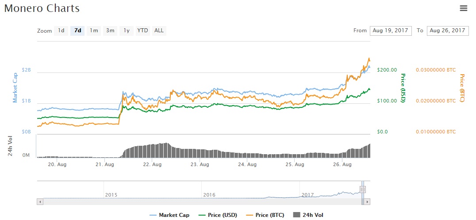Show ALL time range

coord(159,30)
